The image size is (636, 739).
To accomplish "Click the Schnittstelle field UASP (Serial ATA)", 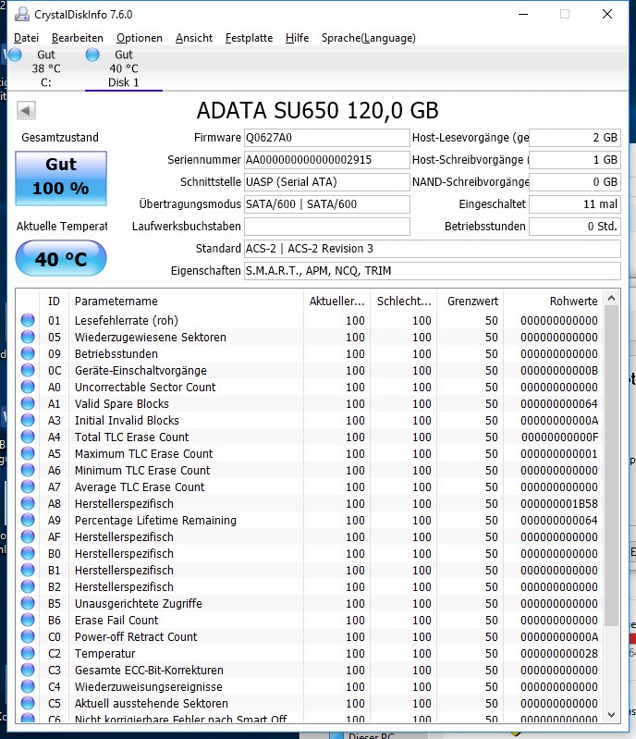I will coord(326,182).
